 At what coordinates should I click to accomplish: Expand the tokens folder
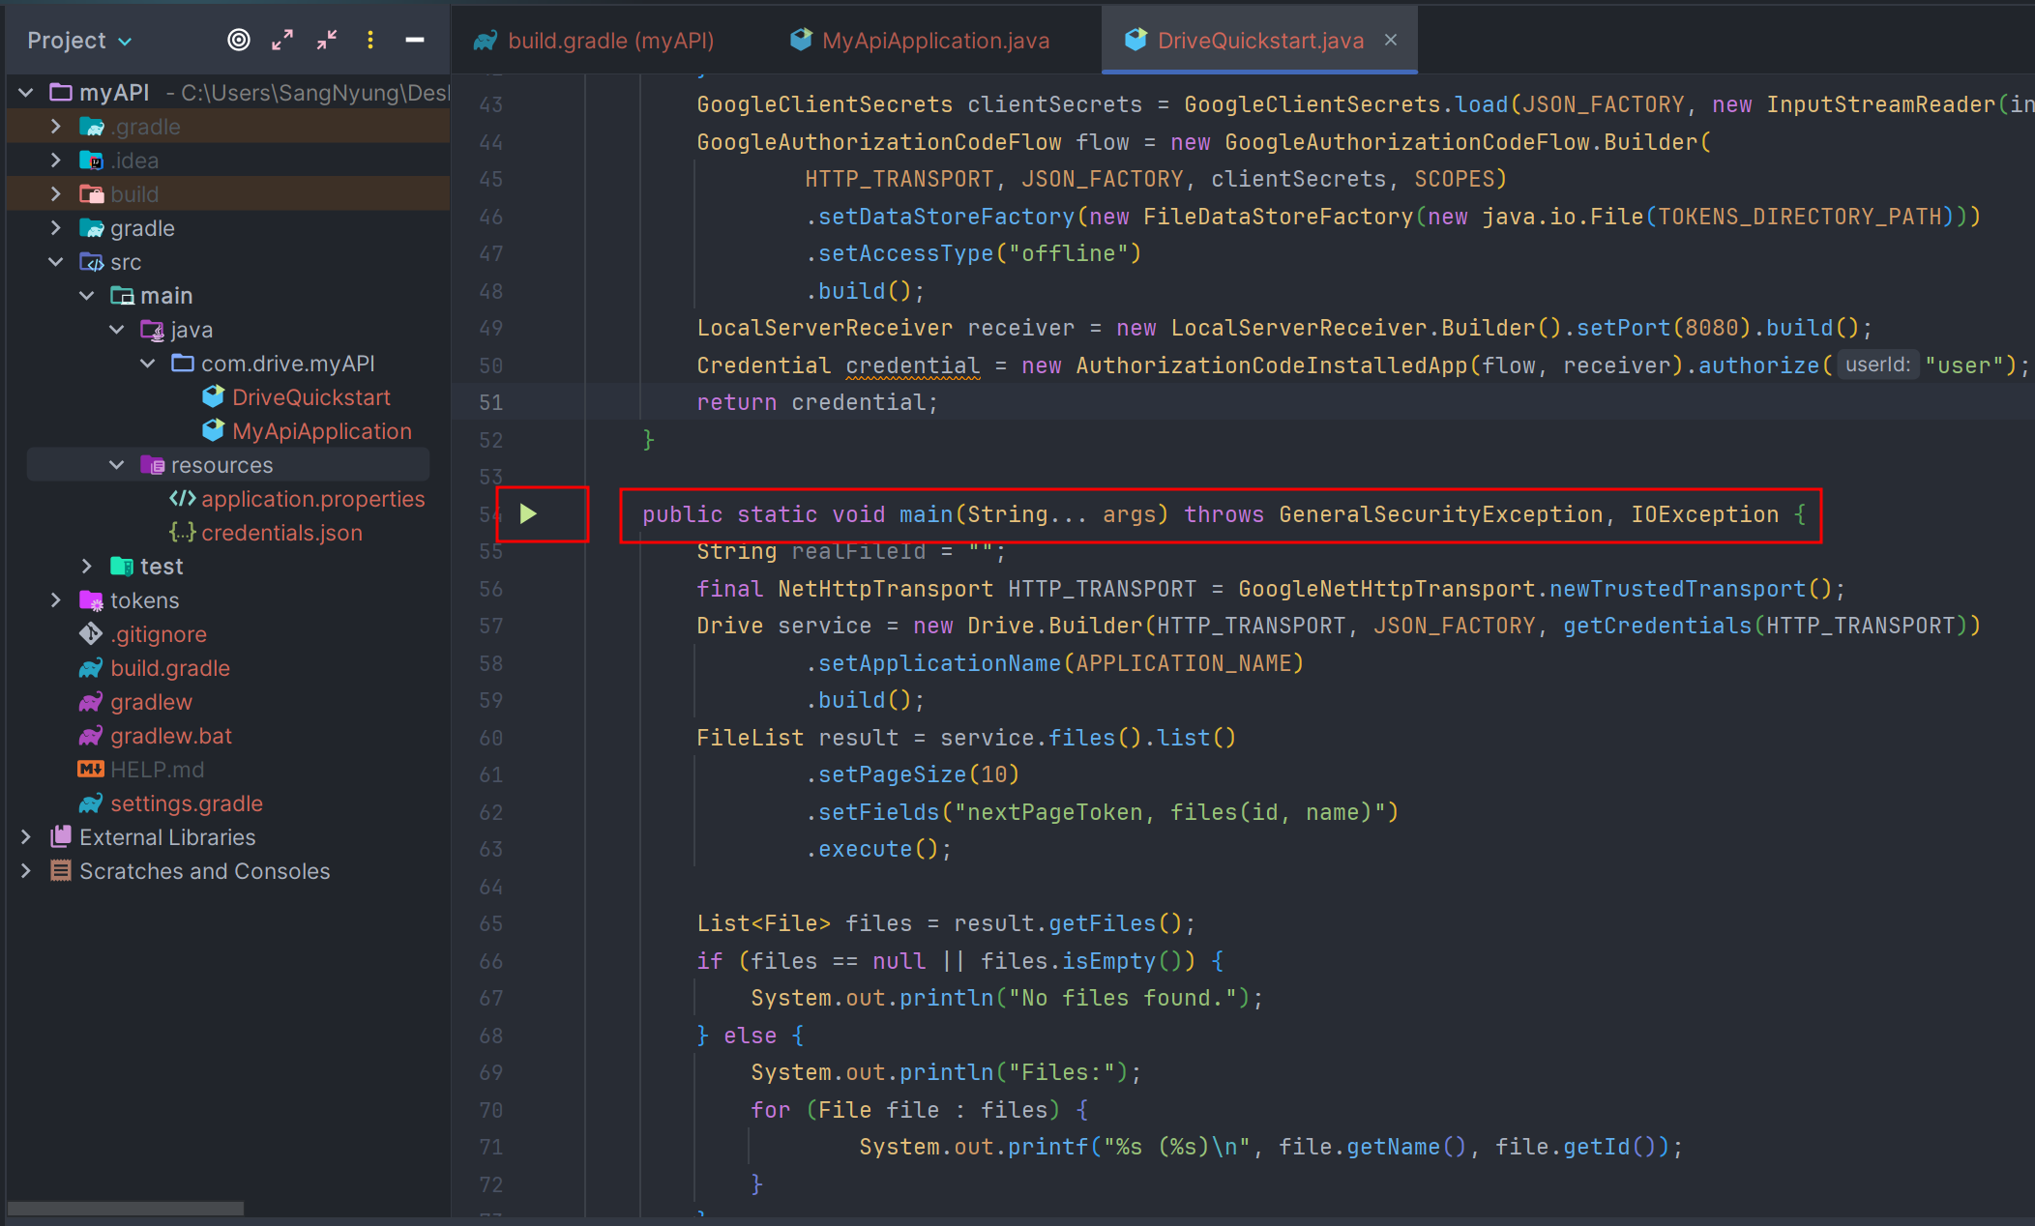click(56, 600)
